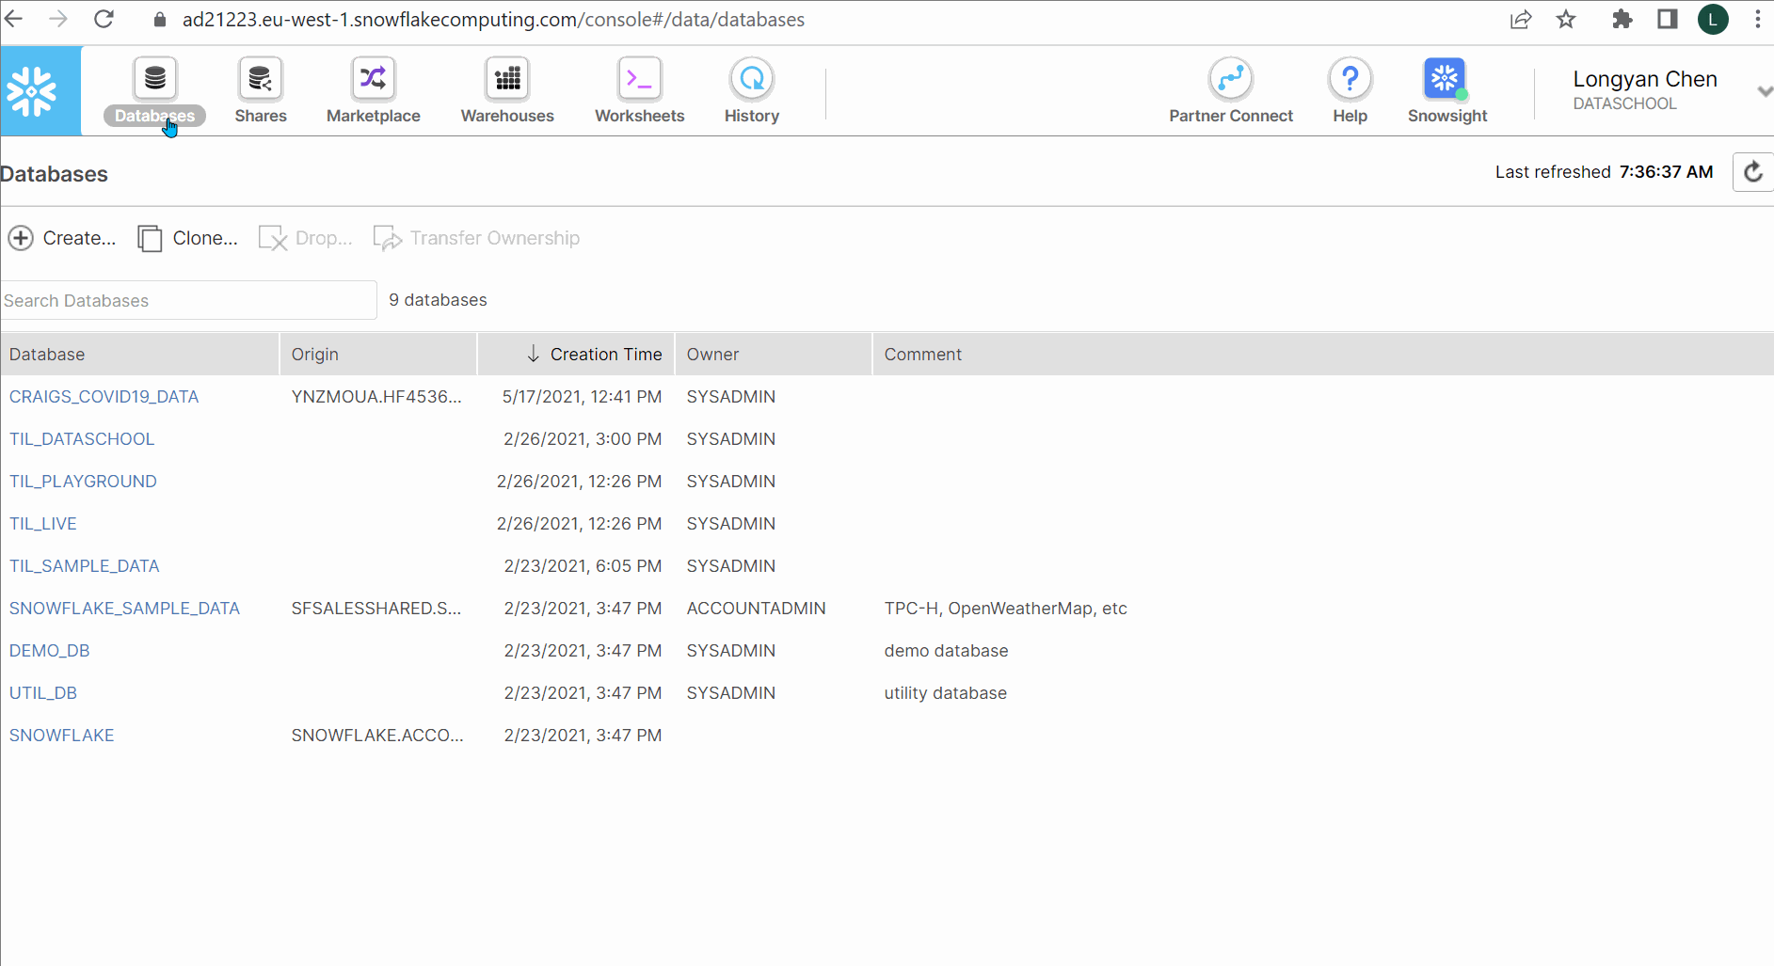Select the Database column header

coord(46,354)
